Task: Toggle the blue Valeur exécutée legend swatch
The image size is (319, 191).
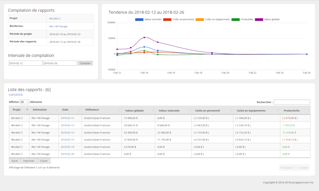Action: point(139,19)
